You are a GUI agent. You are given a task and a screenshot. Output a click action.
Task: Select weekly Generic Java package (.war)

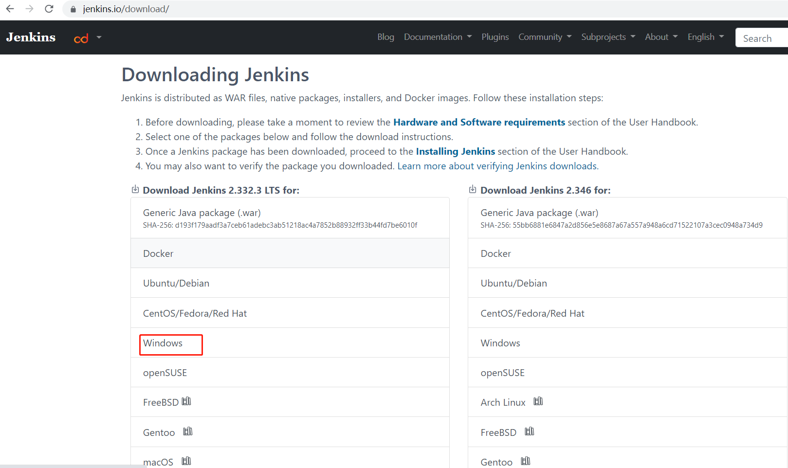pos(628,218)
